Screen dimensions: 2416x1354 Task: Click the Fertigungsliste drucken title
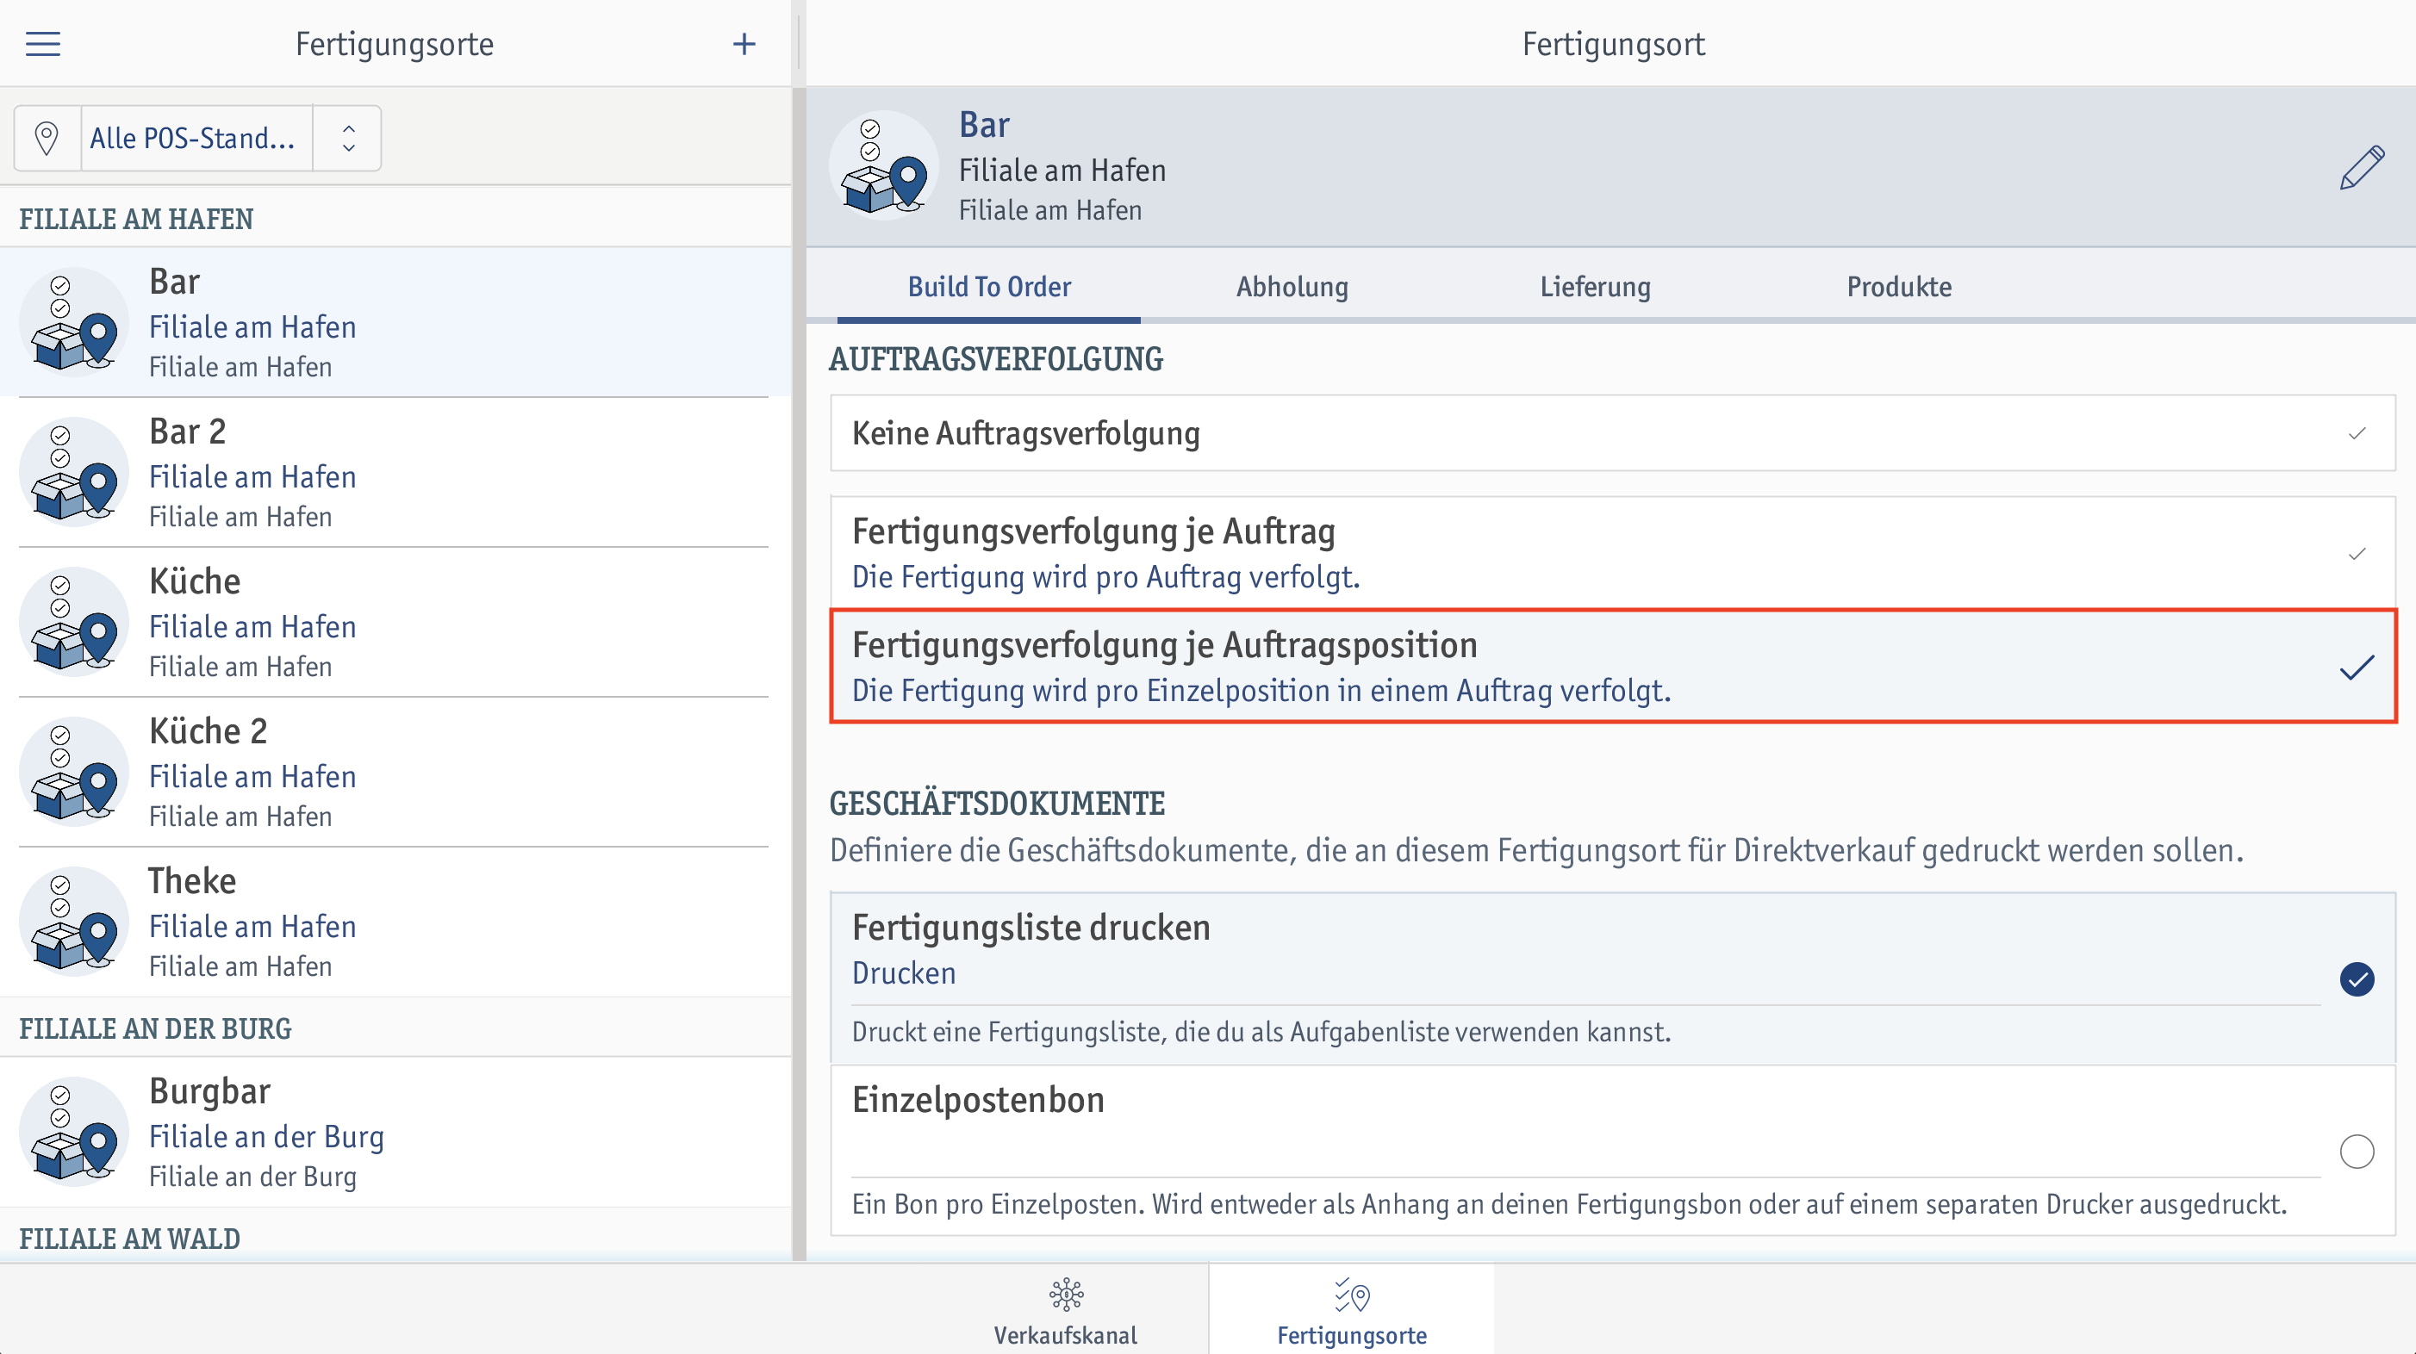tap(1031, 928)
